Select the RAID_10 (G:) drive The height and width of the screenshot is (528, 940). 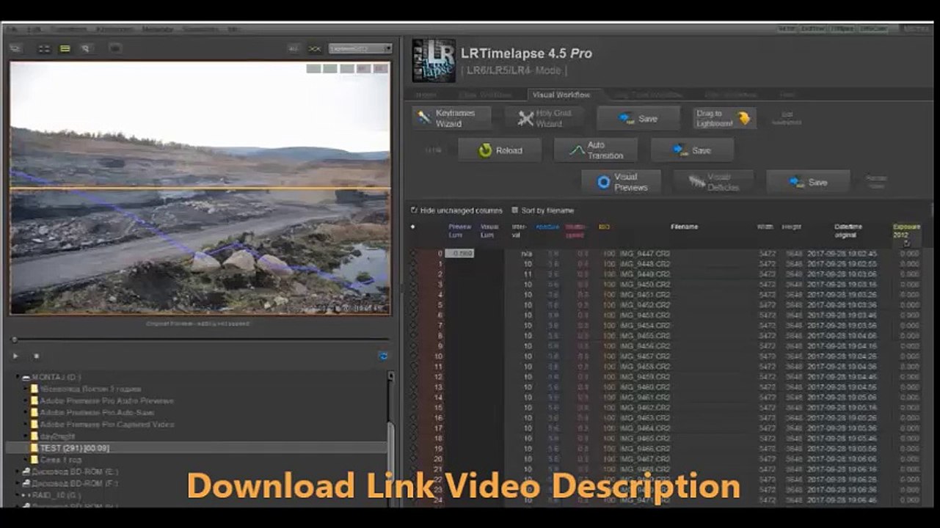[57, 495]
